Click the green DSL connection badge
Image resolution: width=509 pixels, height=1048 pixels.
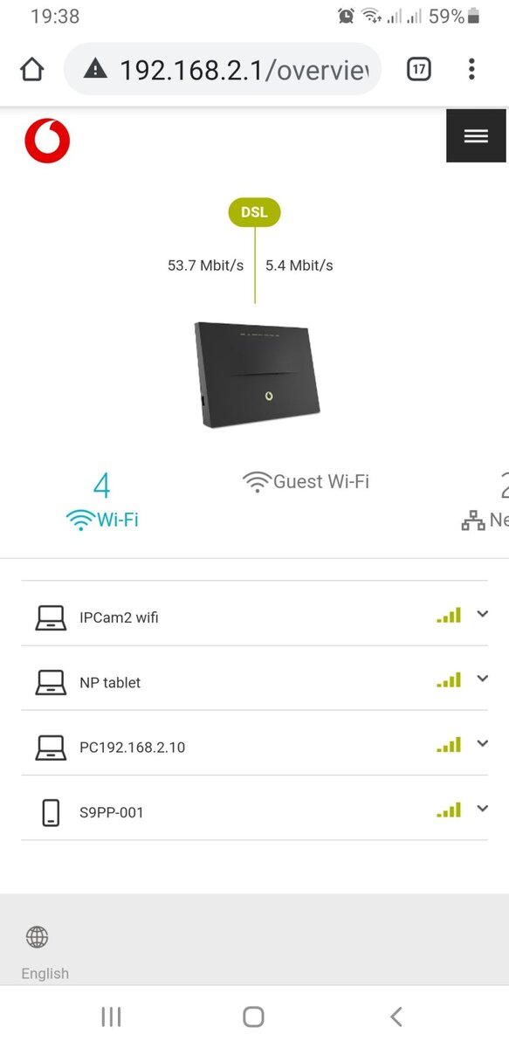coord(255,212)
